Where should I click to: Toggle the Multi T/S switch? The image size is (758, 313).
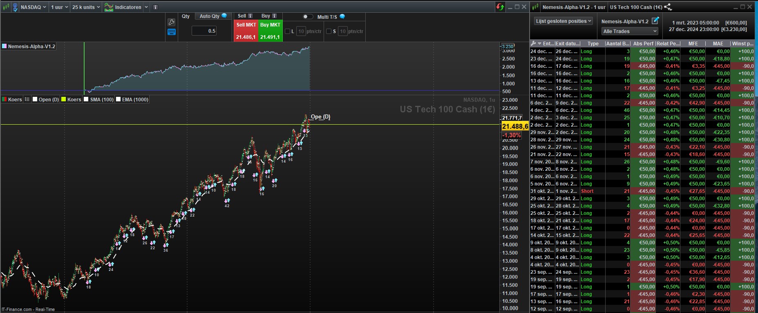[x=308, y=17]
